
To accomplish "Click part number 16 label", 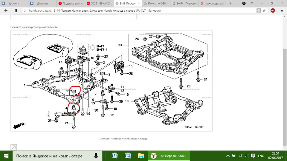I will click(x=92, y=58).
